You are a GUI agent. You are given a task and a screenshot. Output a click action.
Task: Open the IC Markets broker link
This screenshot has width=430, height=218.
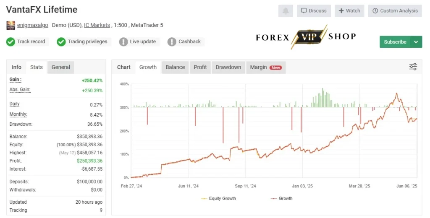[97, 25]
